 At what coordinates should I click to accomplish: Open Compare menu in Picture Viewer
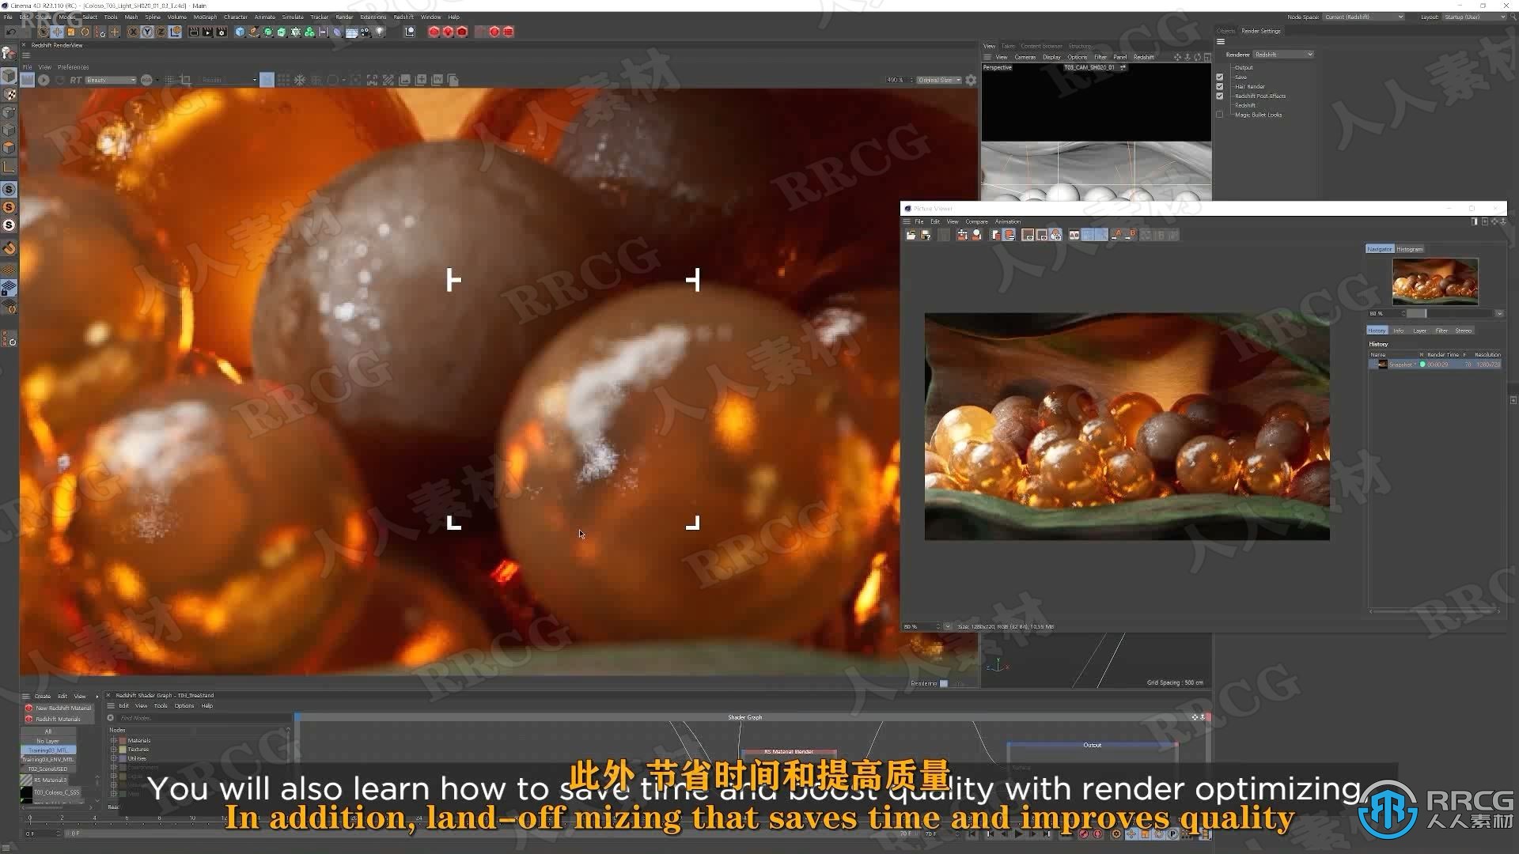pos(976,222)
